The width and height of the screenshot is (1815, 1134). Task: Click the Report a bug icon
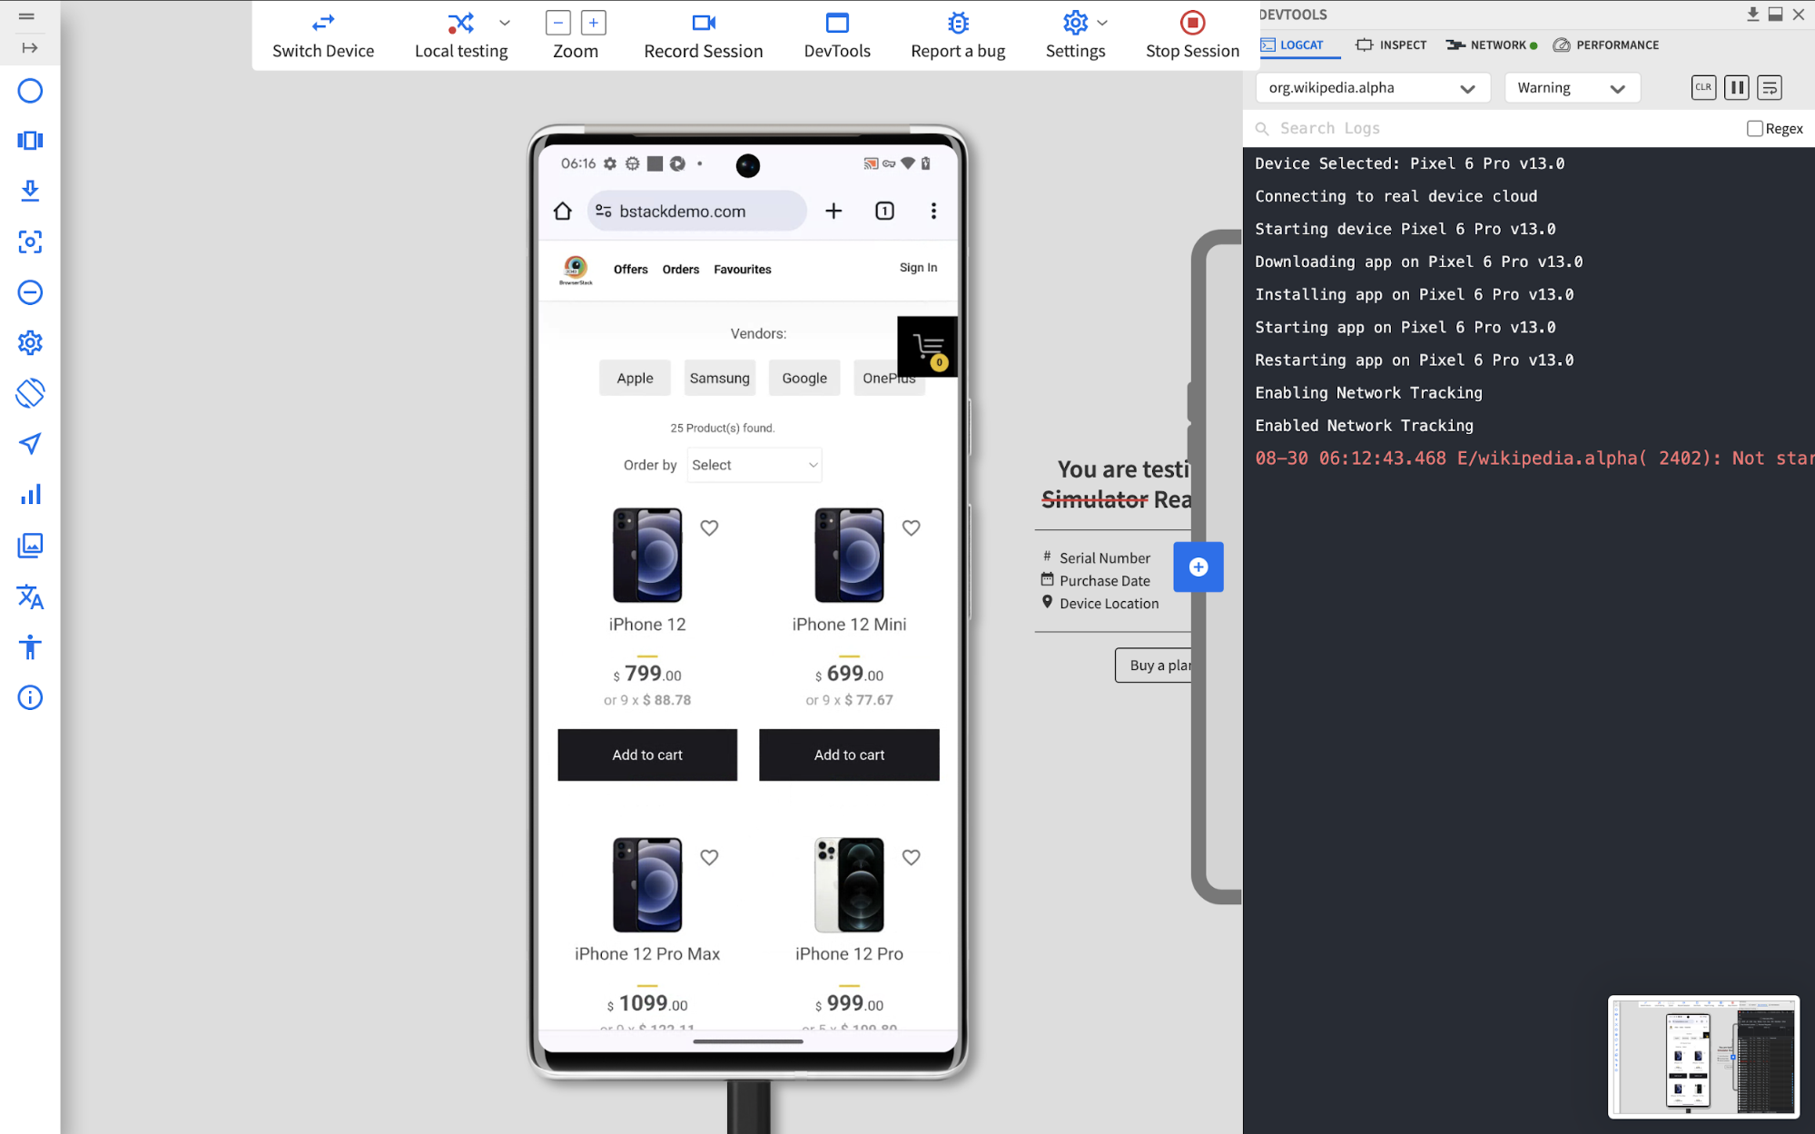tap(957, 20)
